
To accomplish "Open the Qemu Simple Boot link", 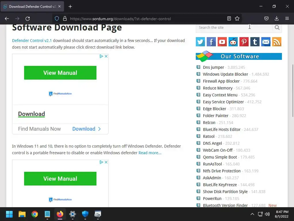I will (220, 157).
